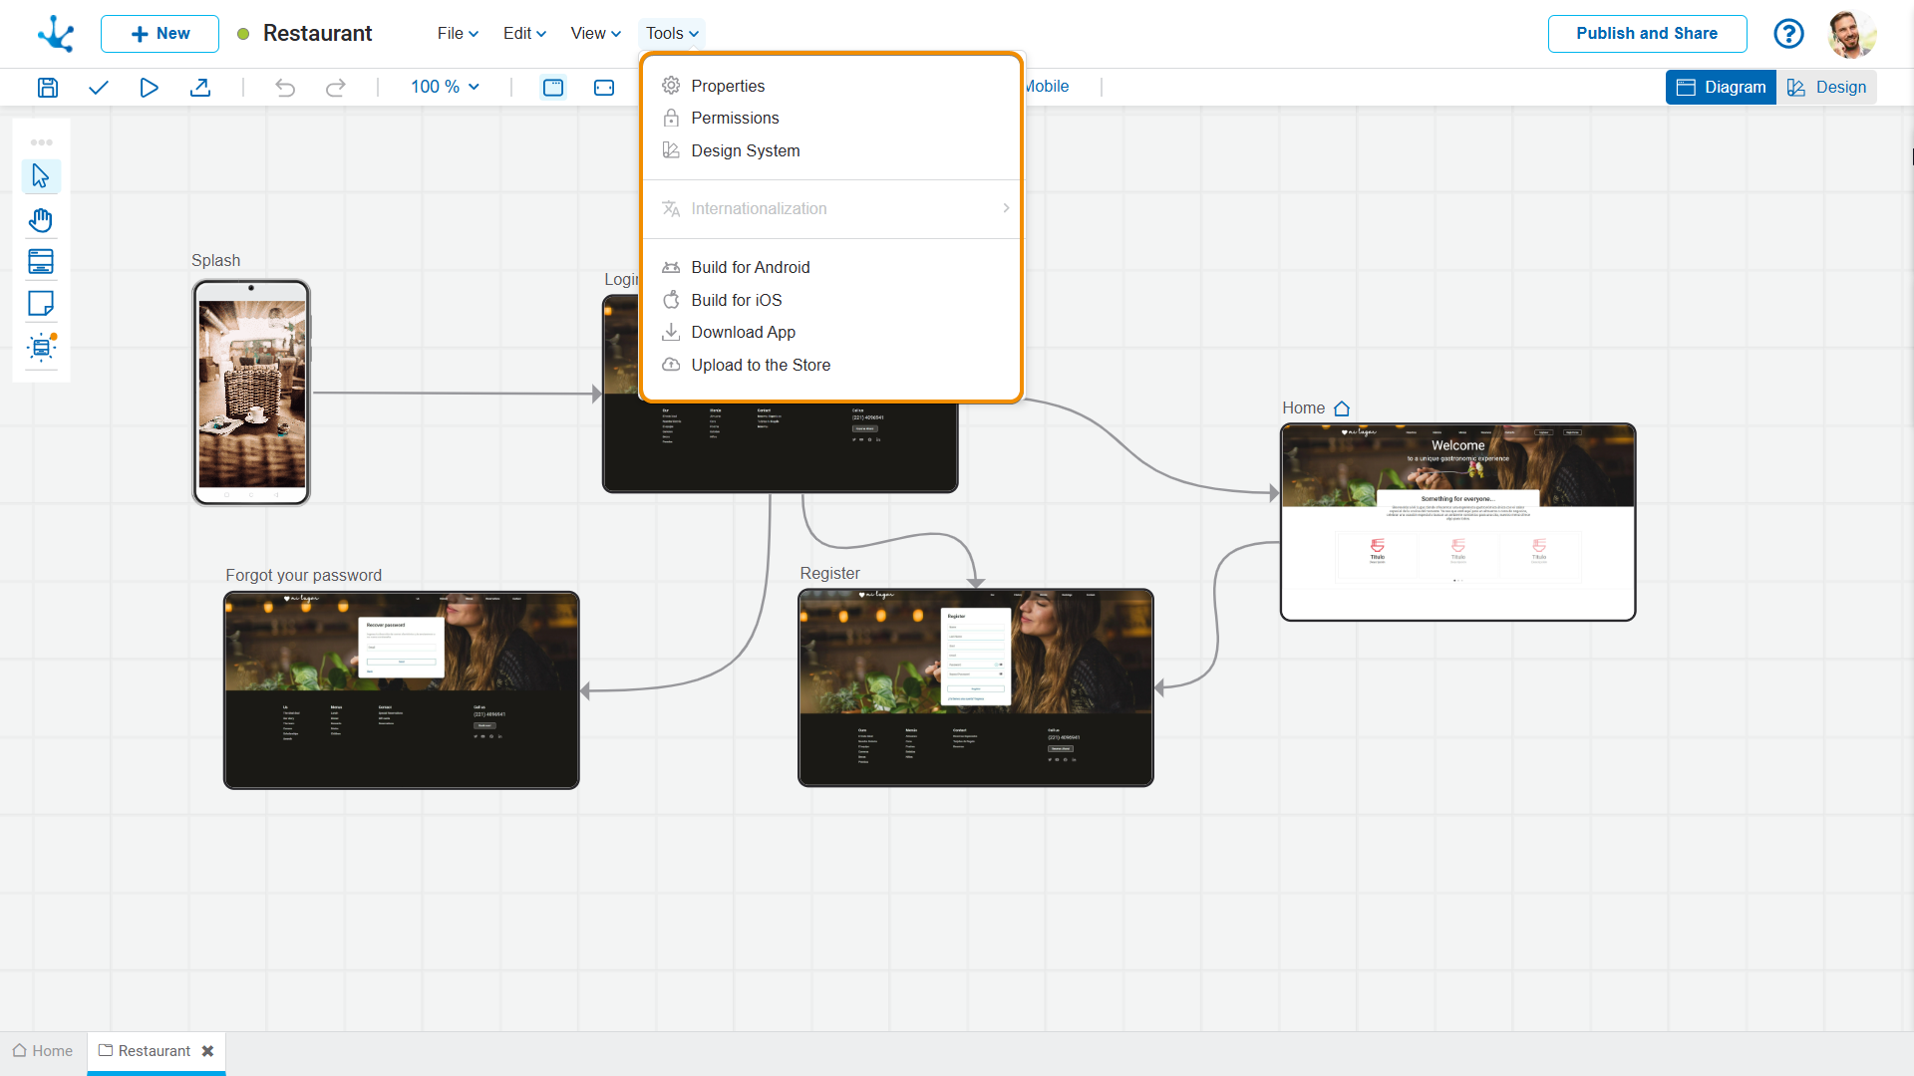Viewport: 1914px width, 1076px height.
Task: Click the export/share arrow icon
Action: tap(200, 88)
